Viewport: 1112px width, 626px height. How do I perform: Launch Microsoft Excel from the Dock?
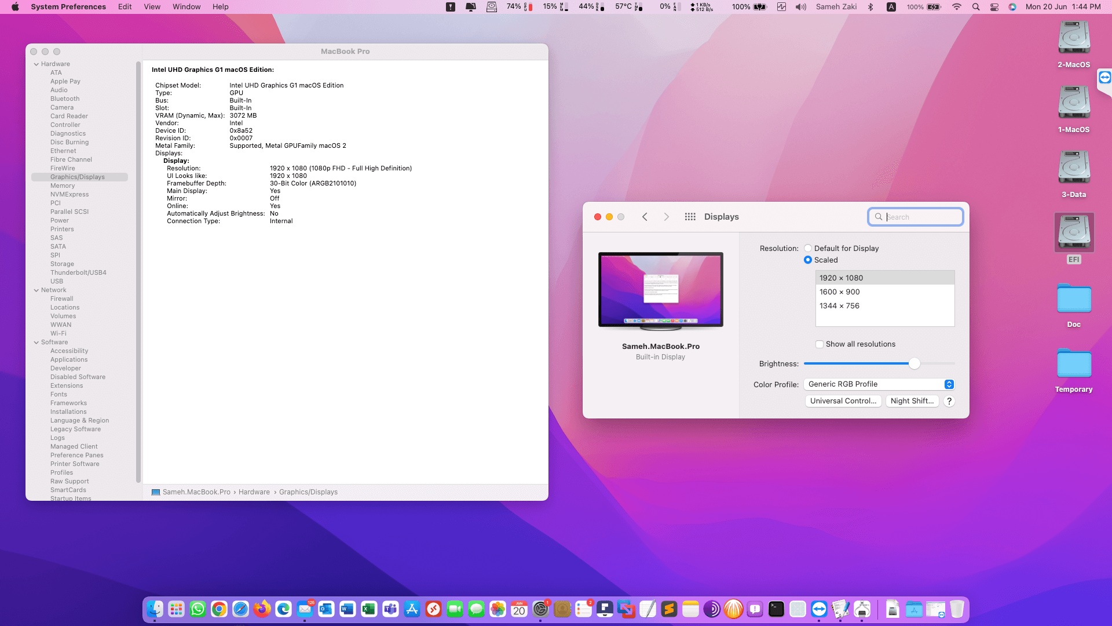point(369,609)
